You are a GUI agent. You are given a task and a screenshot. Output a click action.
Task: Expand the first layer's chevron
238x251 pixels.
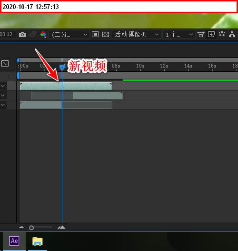click(3, 86)
